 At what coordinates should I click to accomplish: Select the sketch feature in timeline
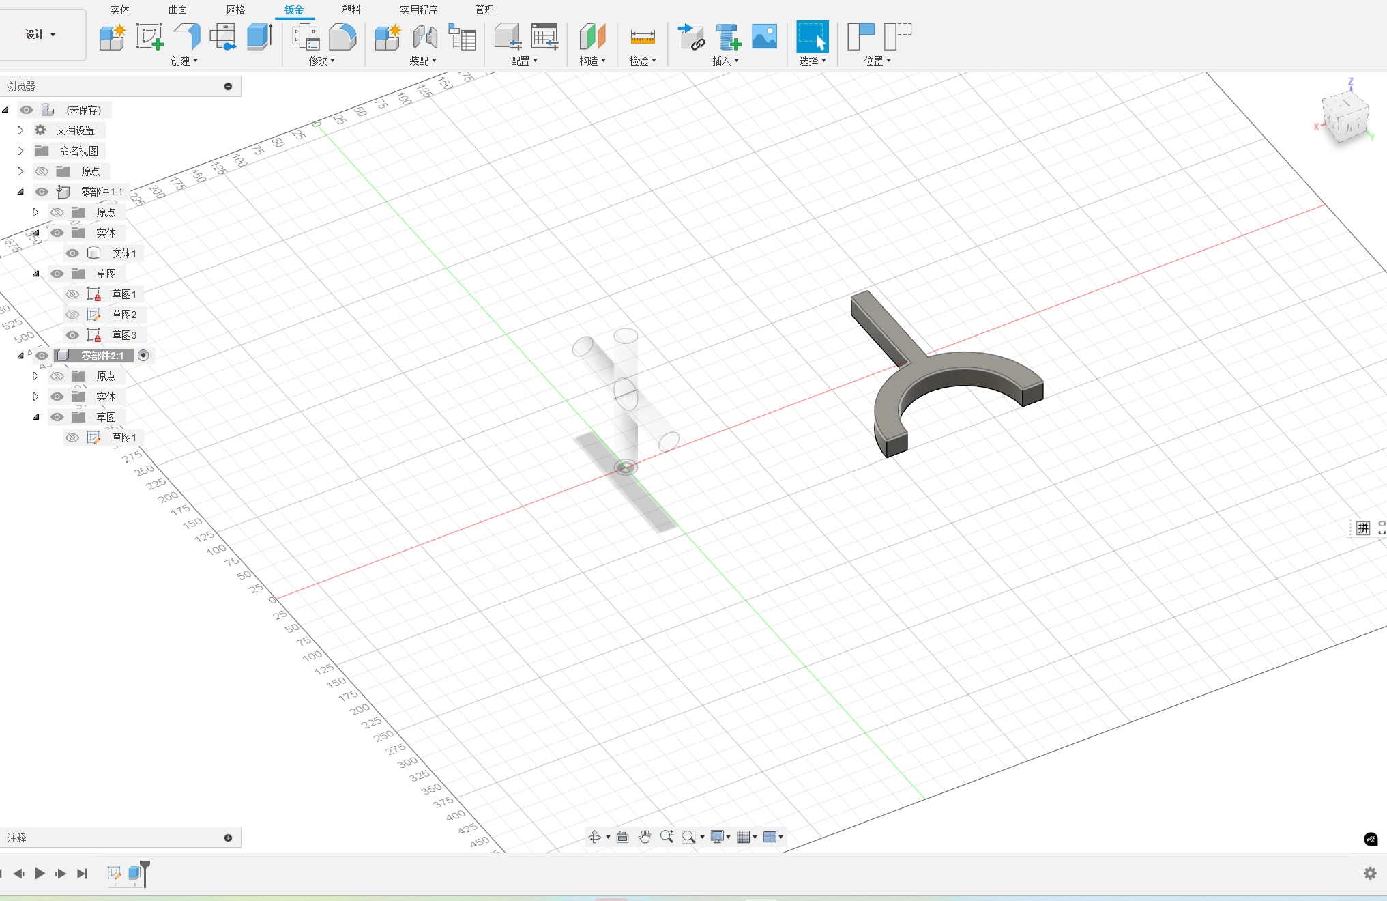pos(114,873)
